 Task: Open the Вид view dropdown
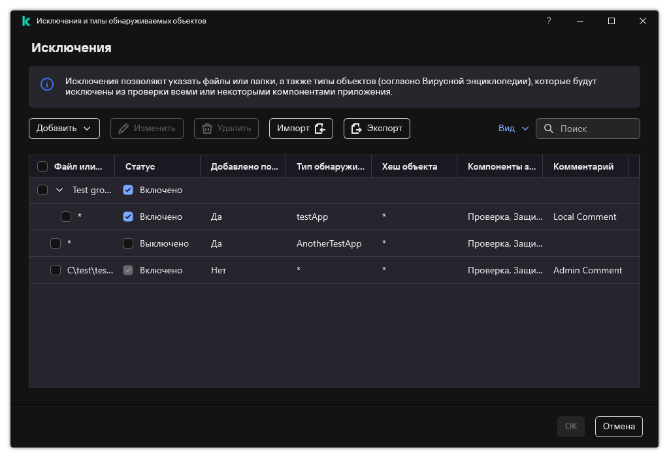tap(513, 129)
